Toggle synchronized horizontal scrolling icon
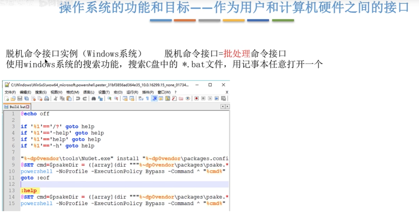The width and height of the screenshot is (419, 216). click(132, 99)
